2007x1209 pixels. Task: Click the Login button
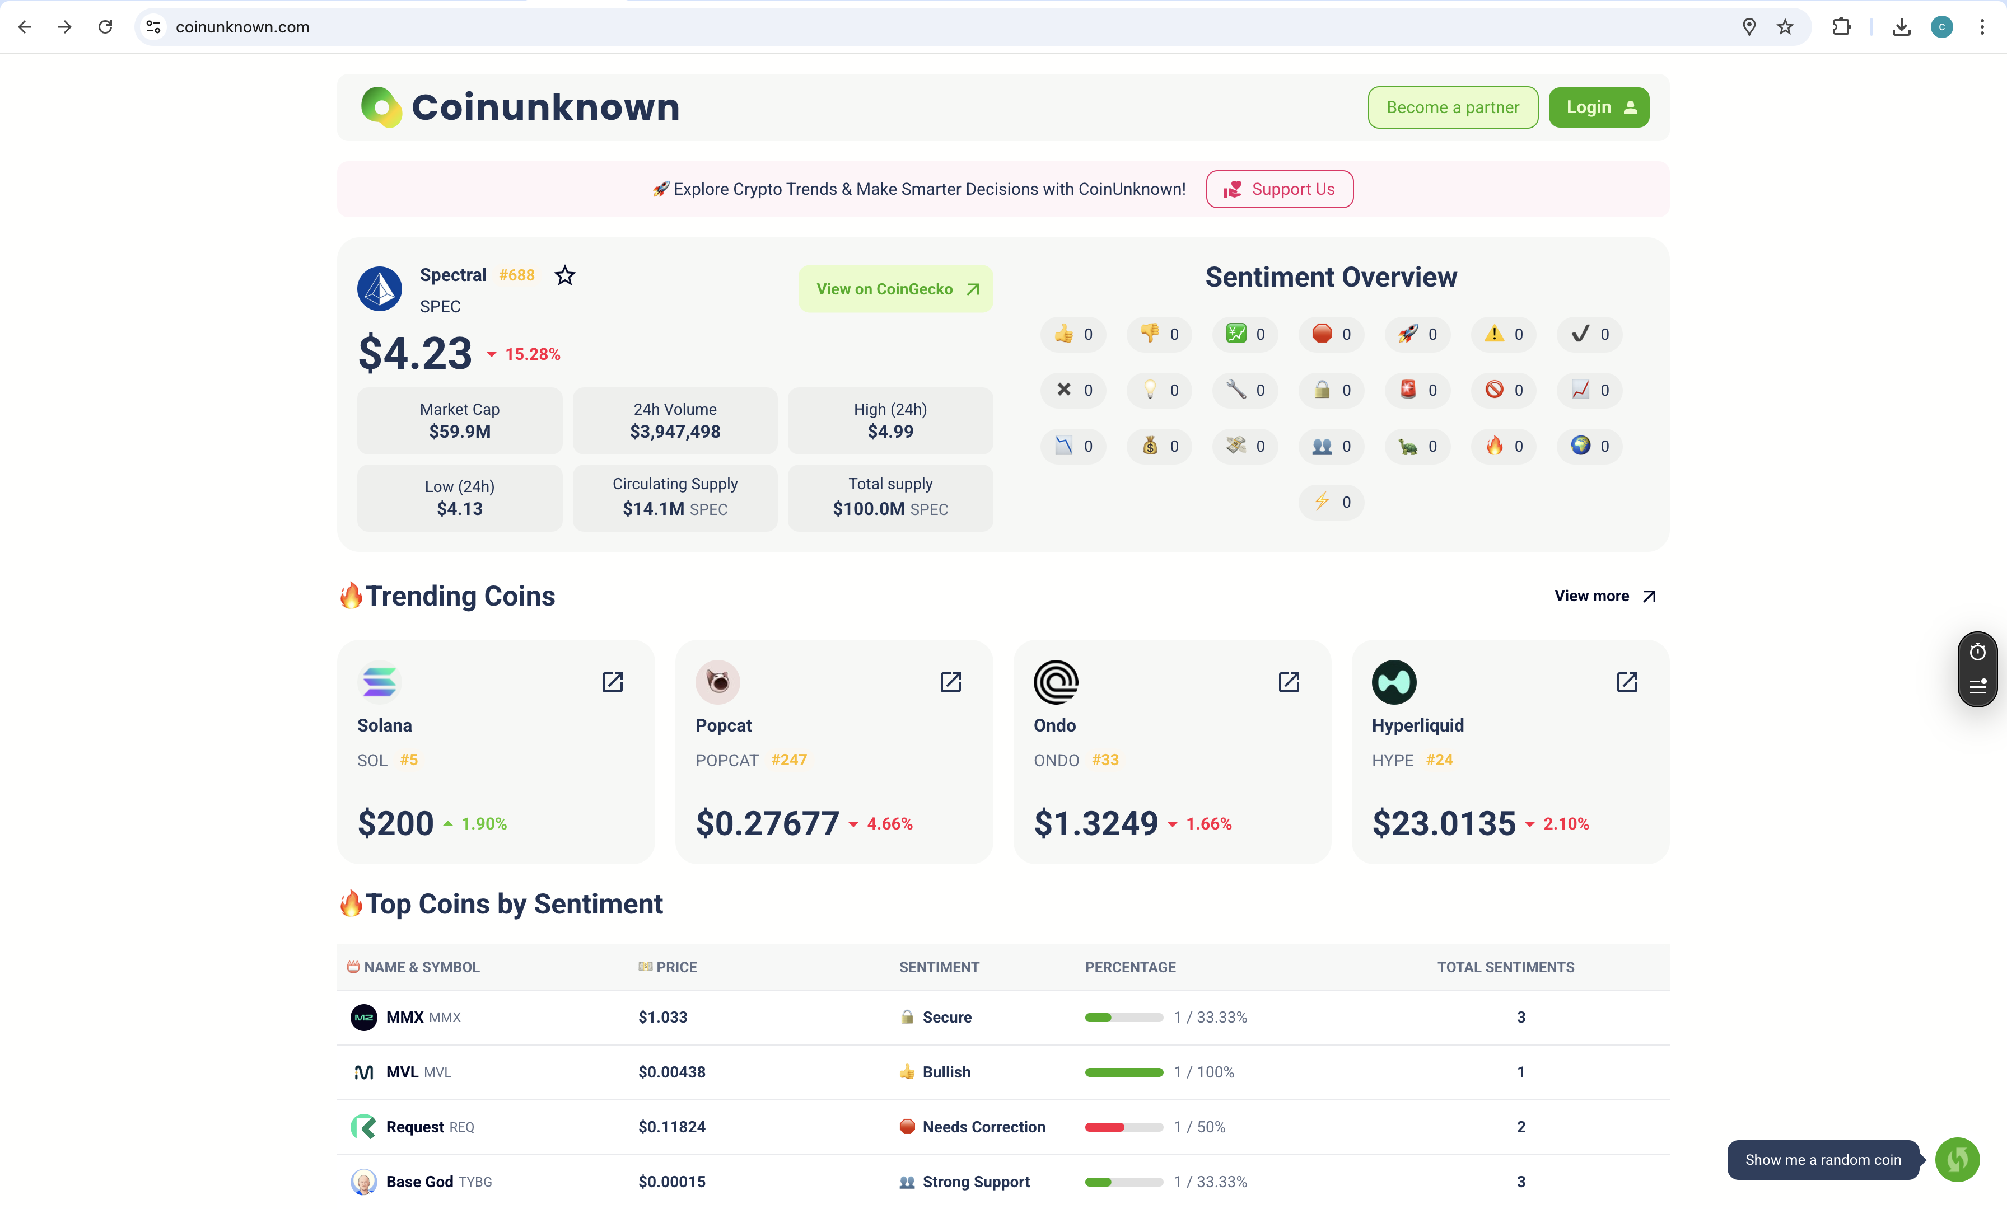point(1599,107)
